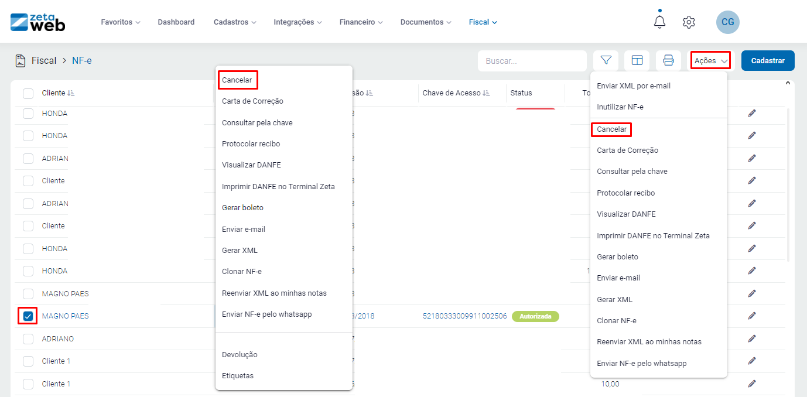Toggle the select-all checkbox in header

(28, 93)
